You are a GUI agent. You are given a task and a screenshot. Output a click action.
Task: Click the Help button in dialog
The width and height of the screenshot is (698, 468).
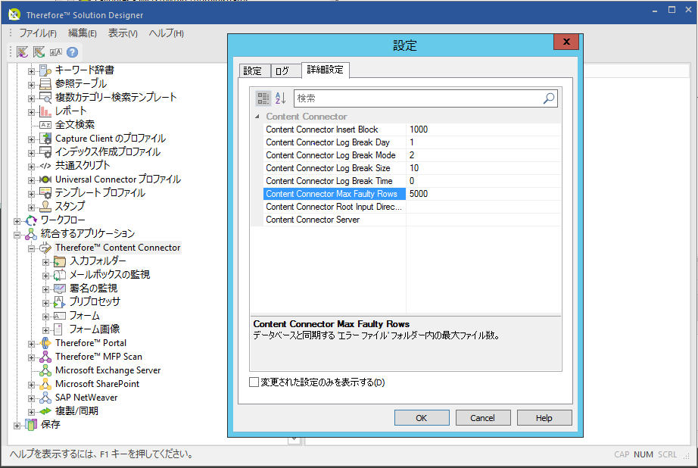point(544,418)
